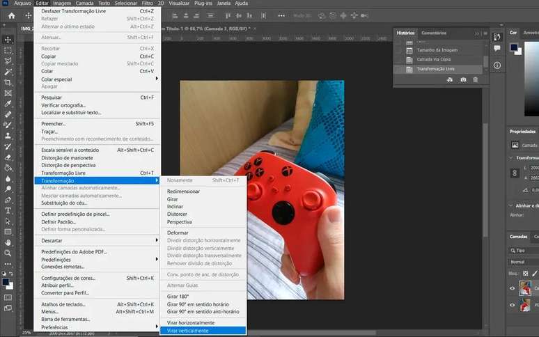The height and width of the screenshot is (337, 539).
Task: Select the Frame tool
Action: [x=8, y=93]
